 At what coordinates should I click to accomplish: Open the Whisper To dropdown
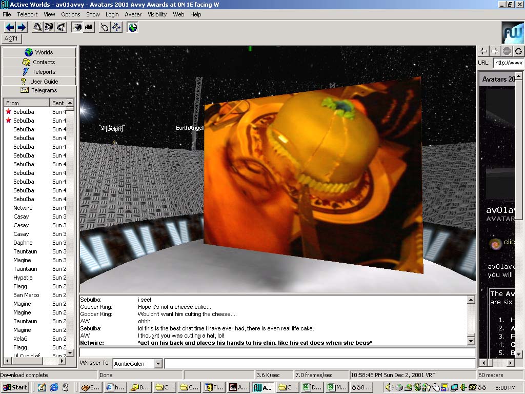[158, 364]
